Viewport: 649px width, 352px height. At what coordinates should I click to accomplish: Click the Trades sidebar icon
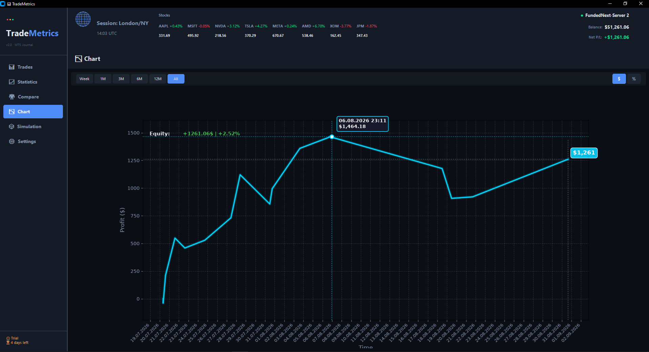click(x=12, y=67)
